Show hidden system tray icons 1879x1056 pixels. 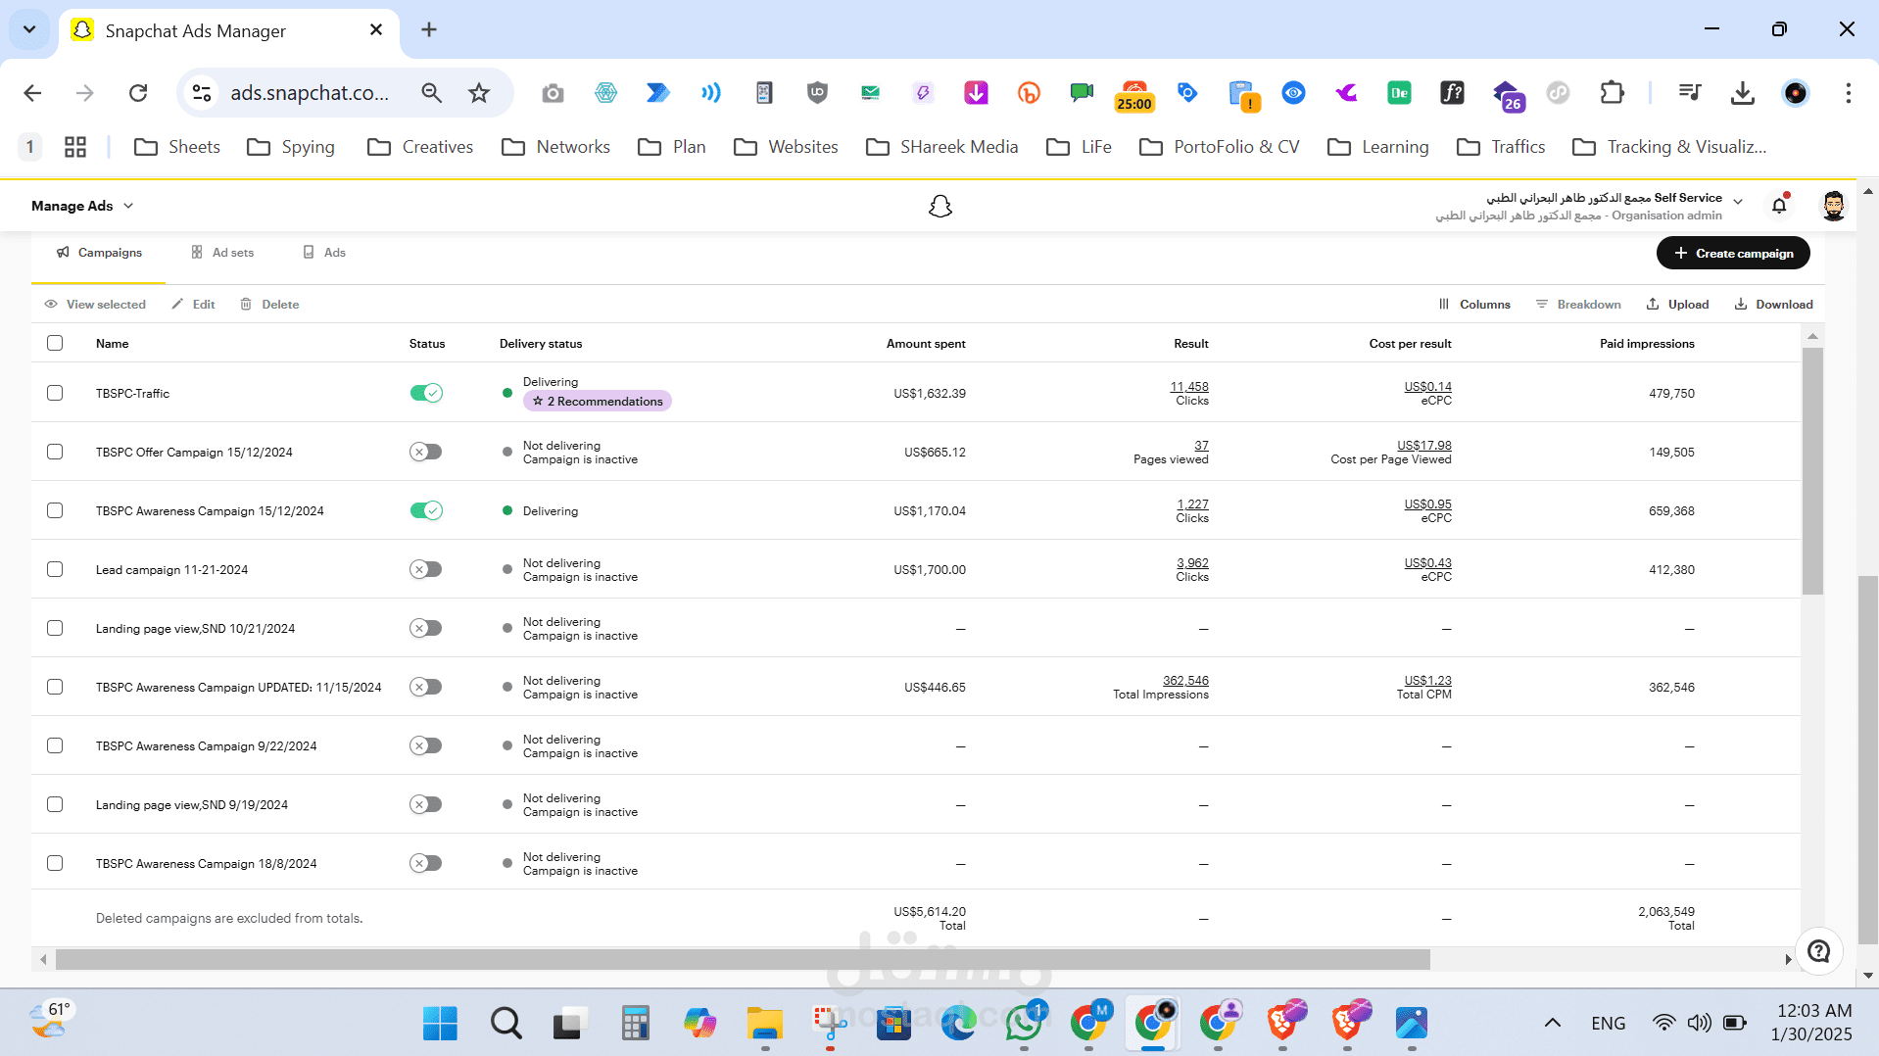(1553, 1024)
